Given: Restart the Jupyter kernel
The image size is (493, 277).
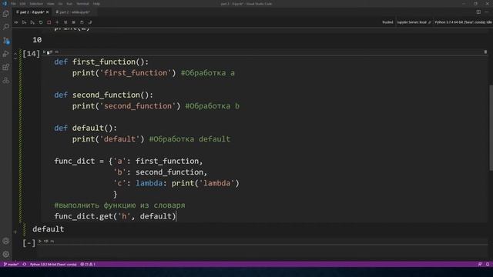Looking at the screenshot, I should pyautogui.click(x=41, y=22).
